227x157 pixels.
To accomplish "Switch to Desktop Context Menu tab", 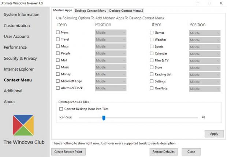I will point(90,11).
